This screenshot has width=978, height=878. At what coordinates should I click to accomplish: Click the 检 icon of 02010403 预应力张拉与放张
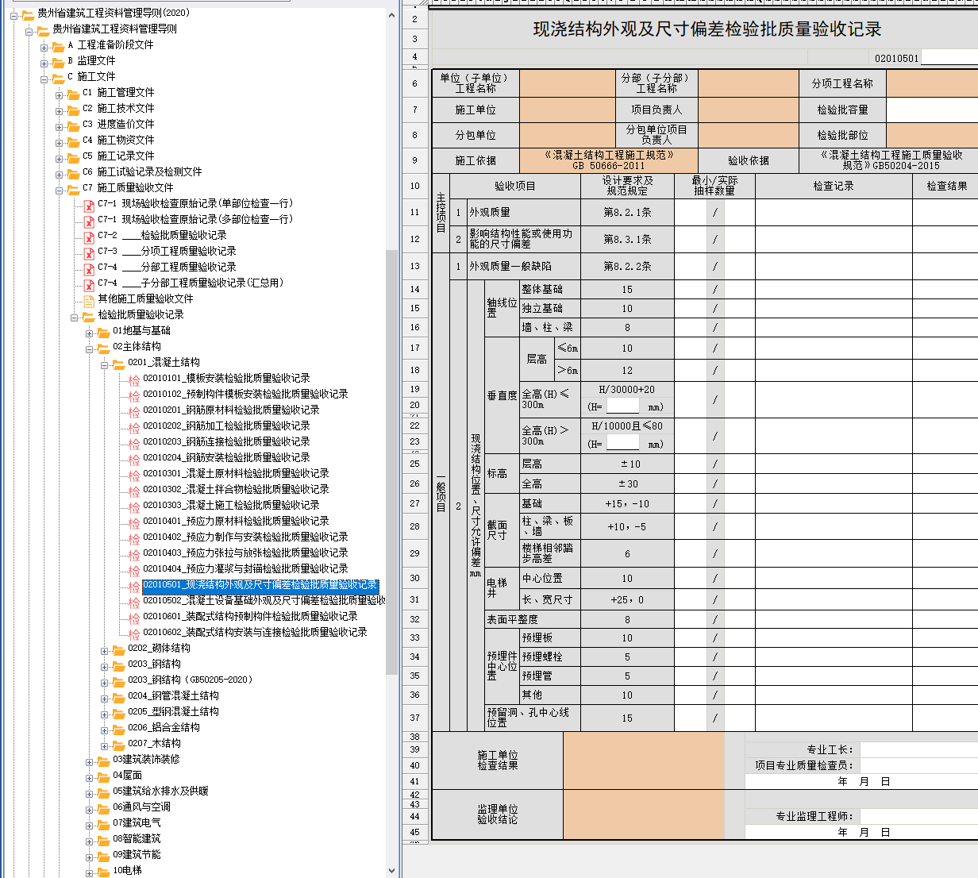point(134,554)
